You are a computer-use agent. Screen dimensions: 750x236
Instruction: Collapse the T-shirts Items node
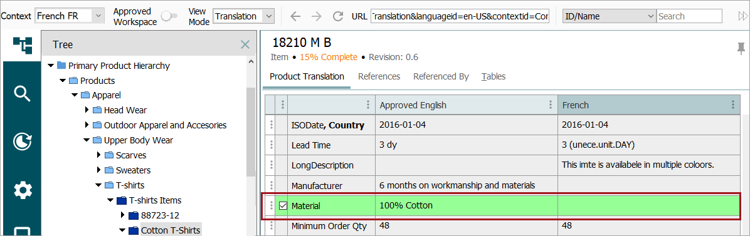coord(110,200)
